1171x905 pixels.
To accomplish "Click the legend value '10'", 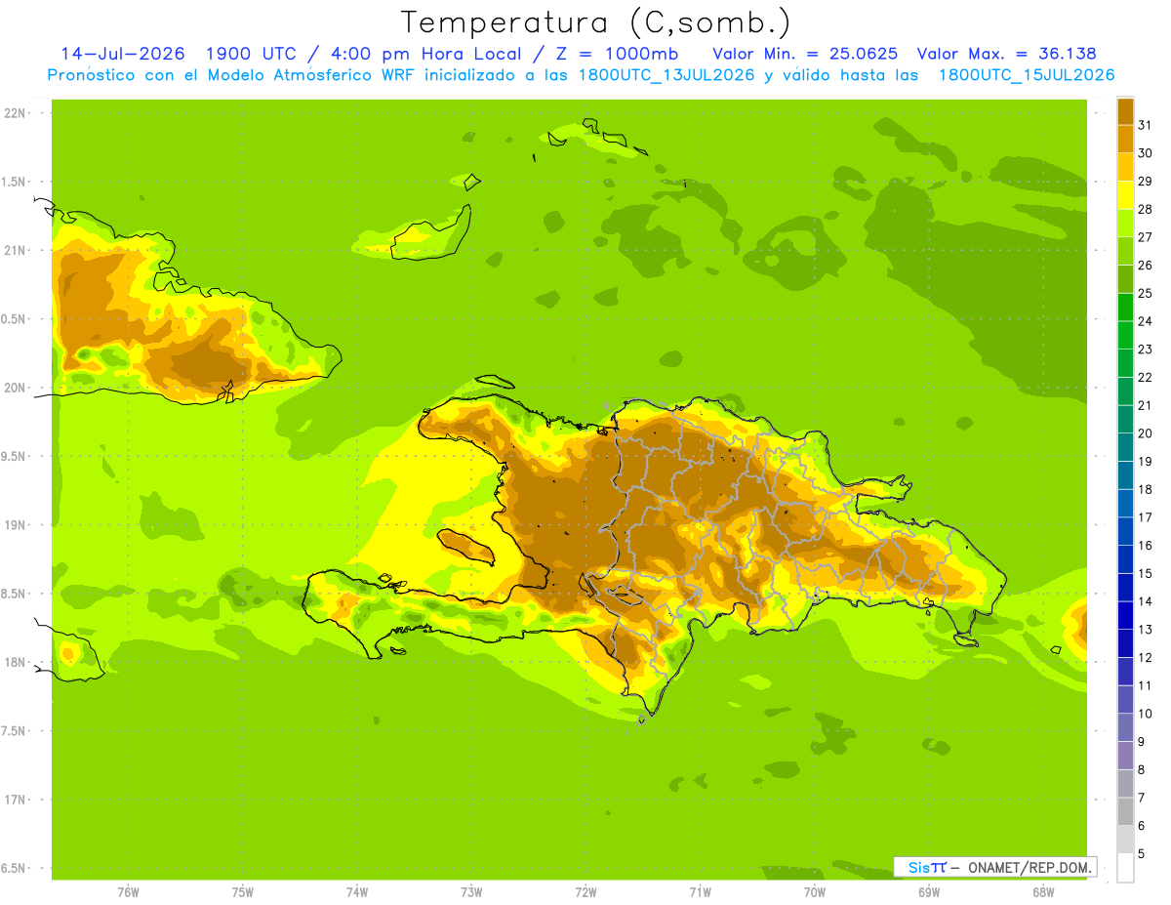I will coord(1145,713).
